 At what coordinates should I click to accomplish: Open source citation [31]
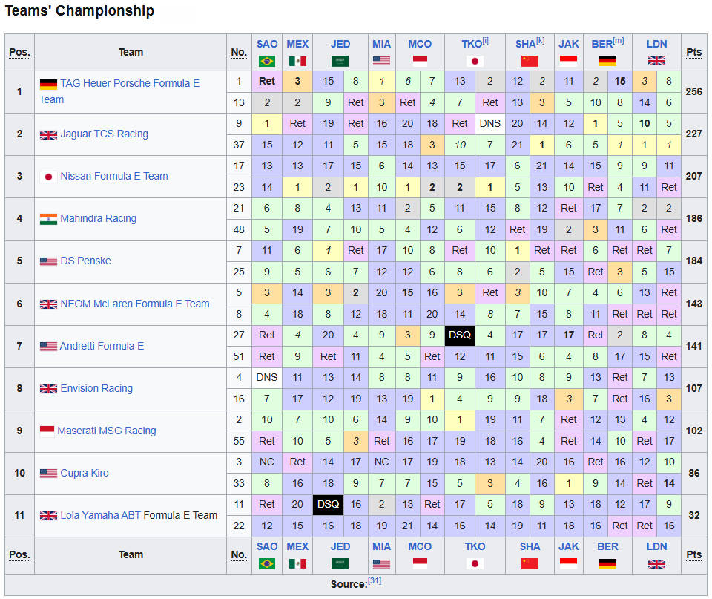pos(375,581)
